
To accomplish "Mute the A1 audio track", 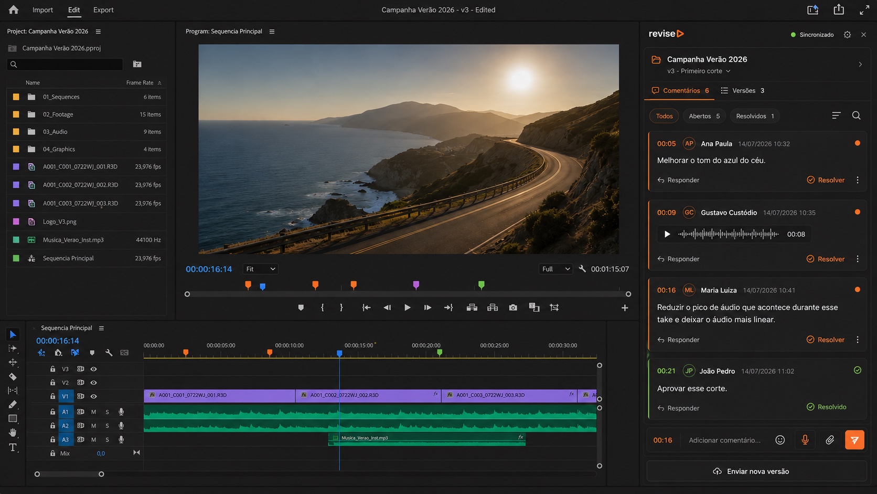I will pos(93,412).
